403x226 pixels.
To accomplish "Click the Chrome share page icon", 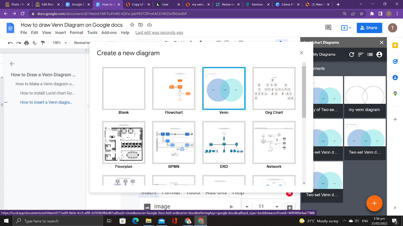I will [353, 14].
